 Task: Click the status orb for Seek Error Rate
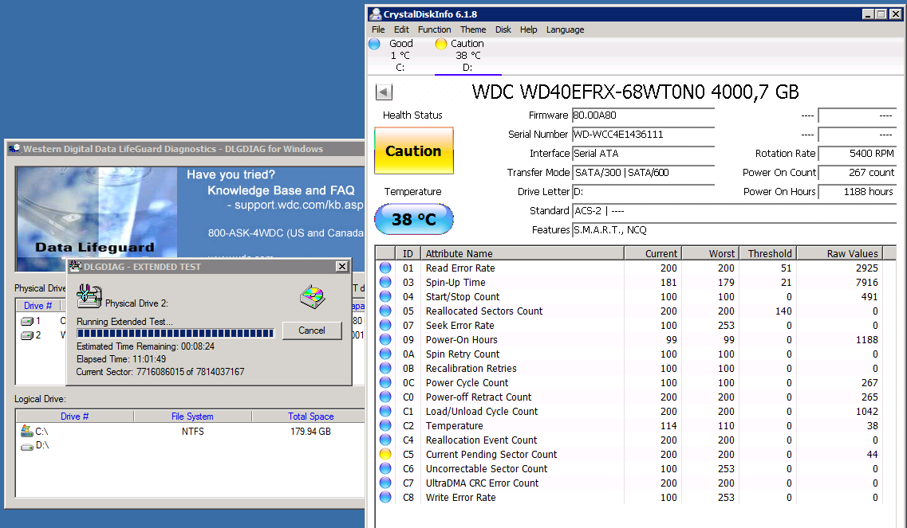[385, 325]
